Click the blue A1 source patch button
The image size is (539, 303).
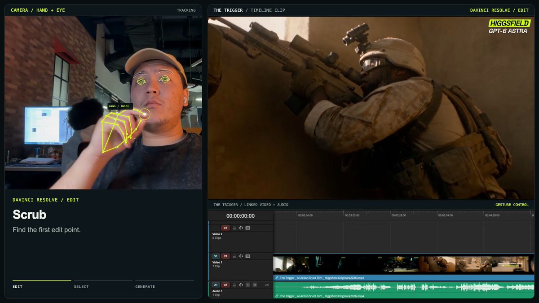coord(216,285)
